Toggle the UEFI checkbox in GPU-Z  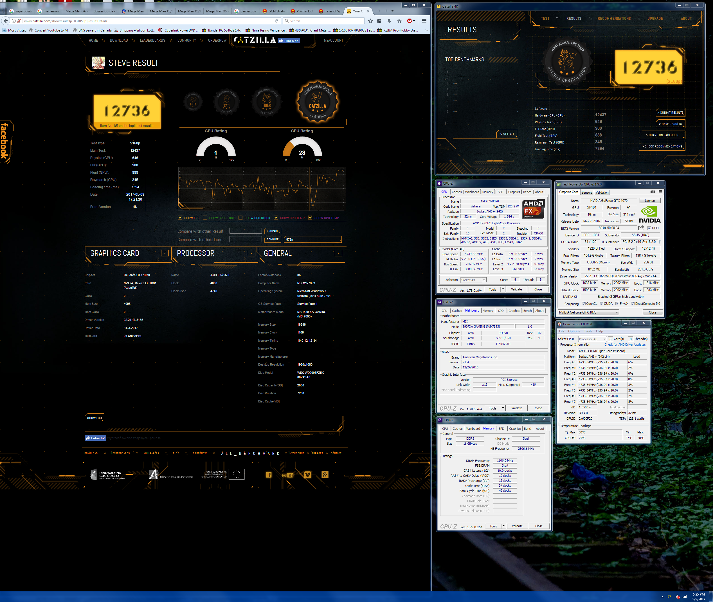649,228
